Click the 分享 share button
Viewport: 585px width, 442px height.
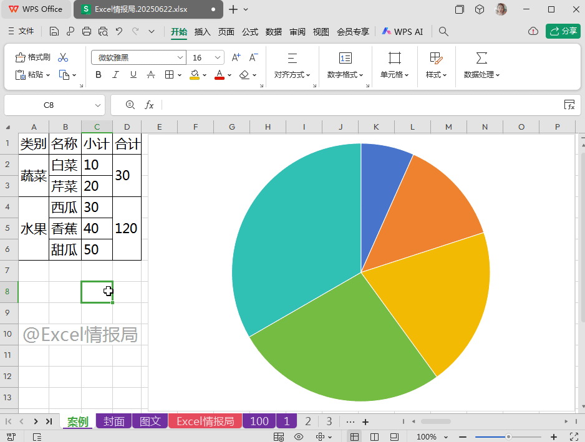pos(563,31)
